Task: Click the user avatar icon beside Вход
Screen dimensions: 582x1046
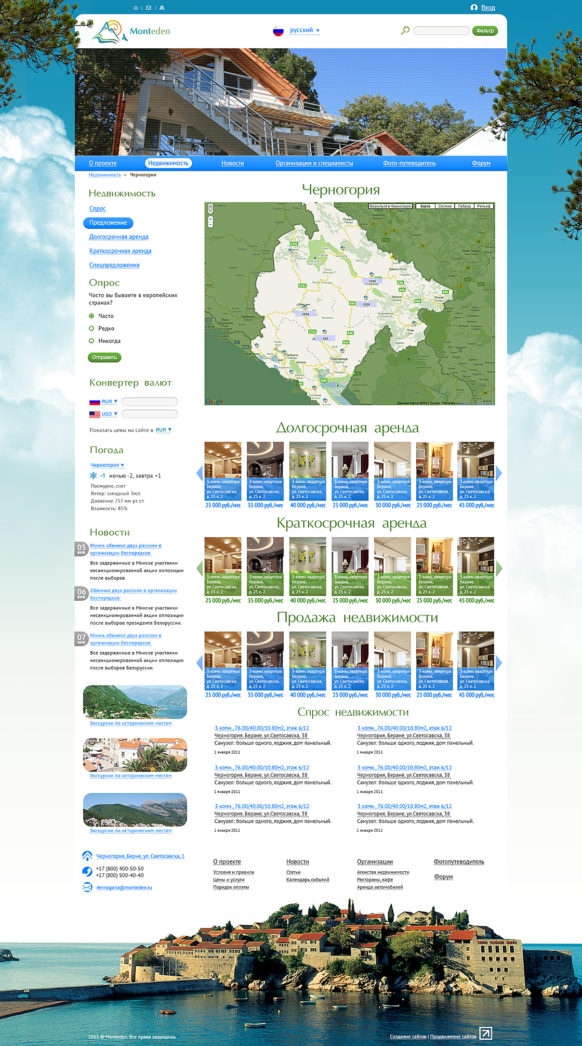Action: coord(474,7)
